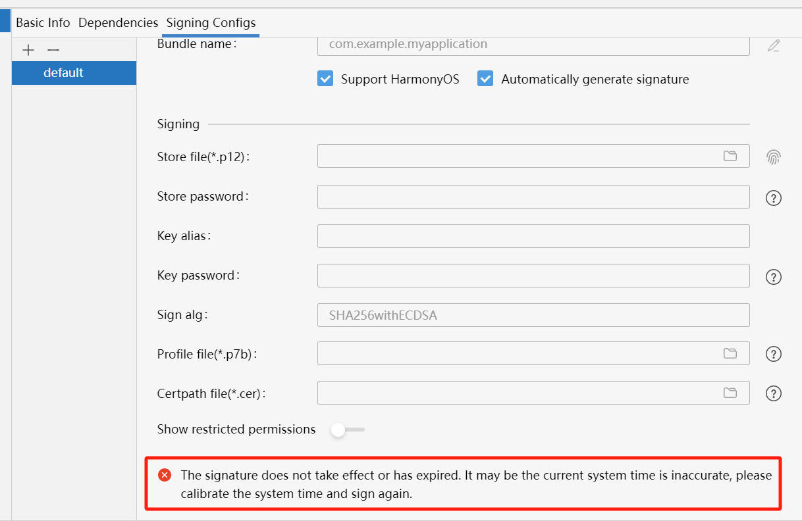Browse folder icon in Profile file field
This screenshot has height=521, width=802.
tap(730, 353)
